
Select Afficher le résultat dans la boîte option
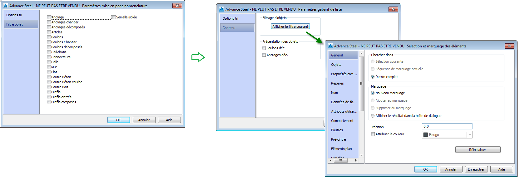tap(373, 116)
